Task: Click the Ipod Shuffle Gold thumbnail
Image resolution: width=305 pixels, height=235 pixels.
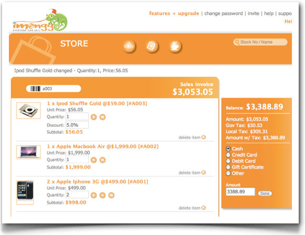Action: (x=28, y=110)
